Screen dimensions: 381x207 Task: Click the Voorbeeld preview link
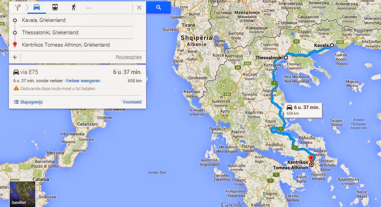pyautogui.click(x=132, y=102)
